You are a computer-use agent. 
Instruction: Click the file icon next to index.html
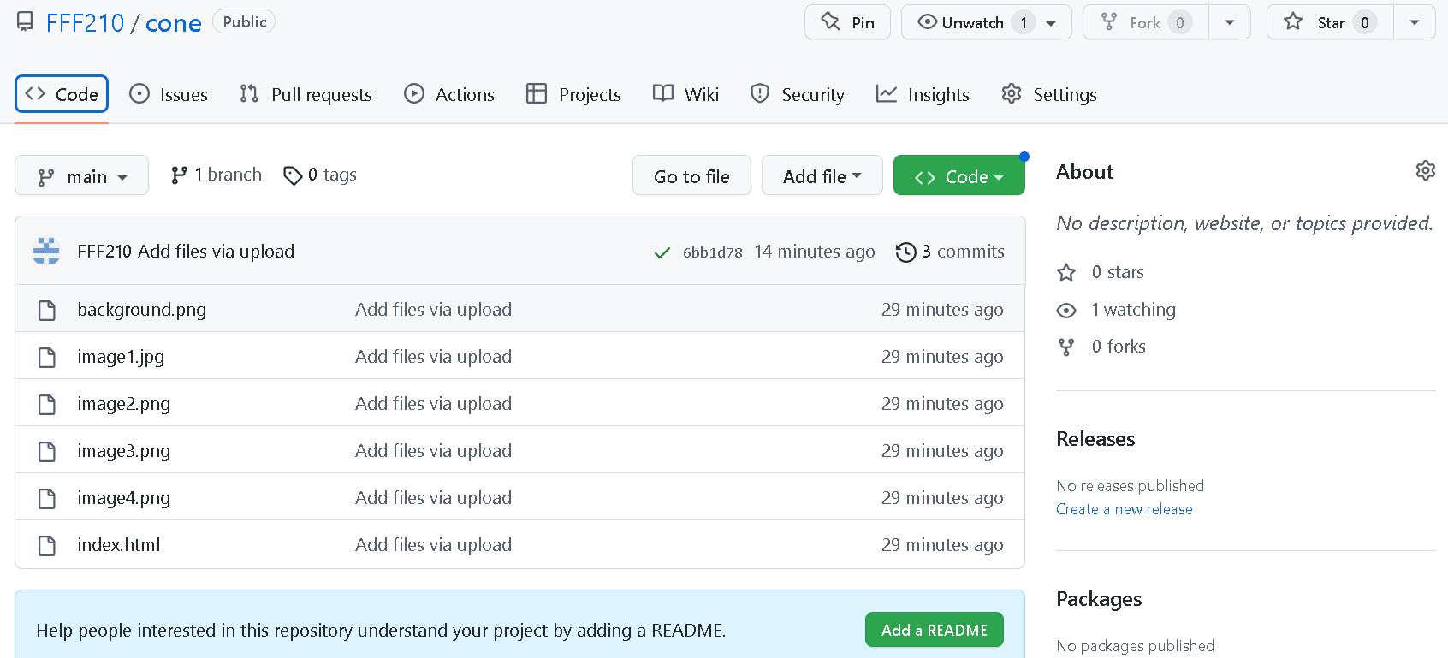[47, 545]
